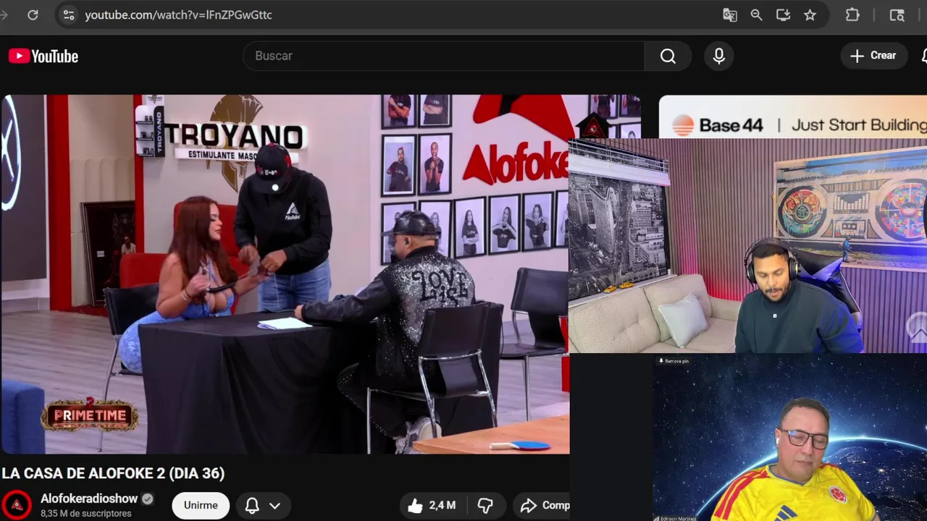The width and height of the screenshot is (927, 521).
Task: Open the browser extensions puzzle icon
Action: tap(852, 14)
